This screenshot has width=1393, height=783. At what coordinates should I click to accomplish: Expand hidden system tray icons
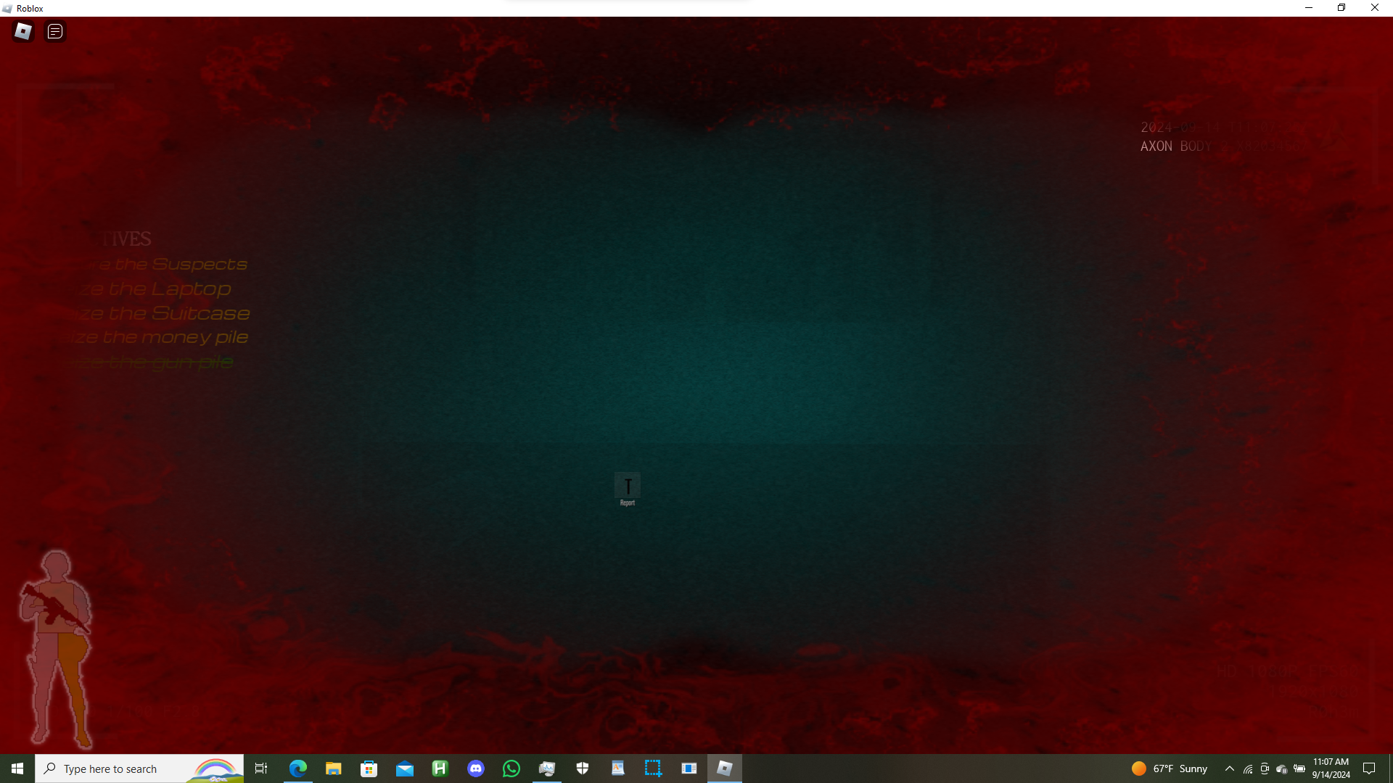tap(1229, 768)
